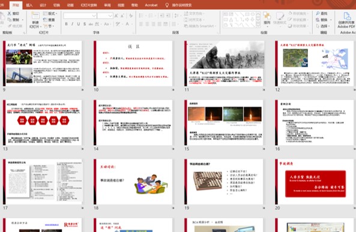Switch to the Insert (插入) tab
The width and height of the screenshot is (356, 232).
pyautogui.click(x=29, y=5)
